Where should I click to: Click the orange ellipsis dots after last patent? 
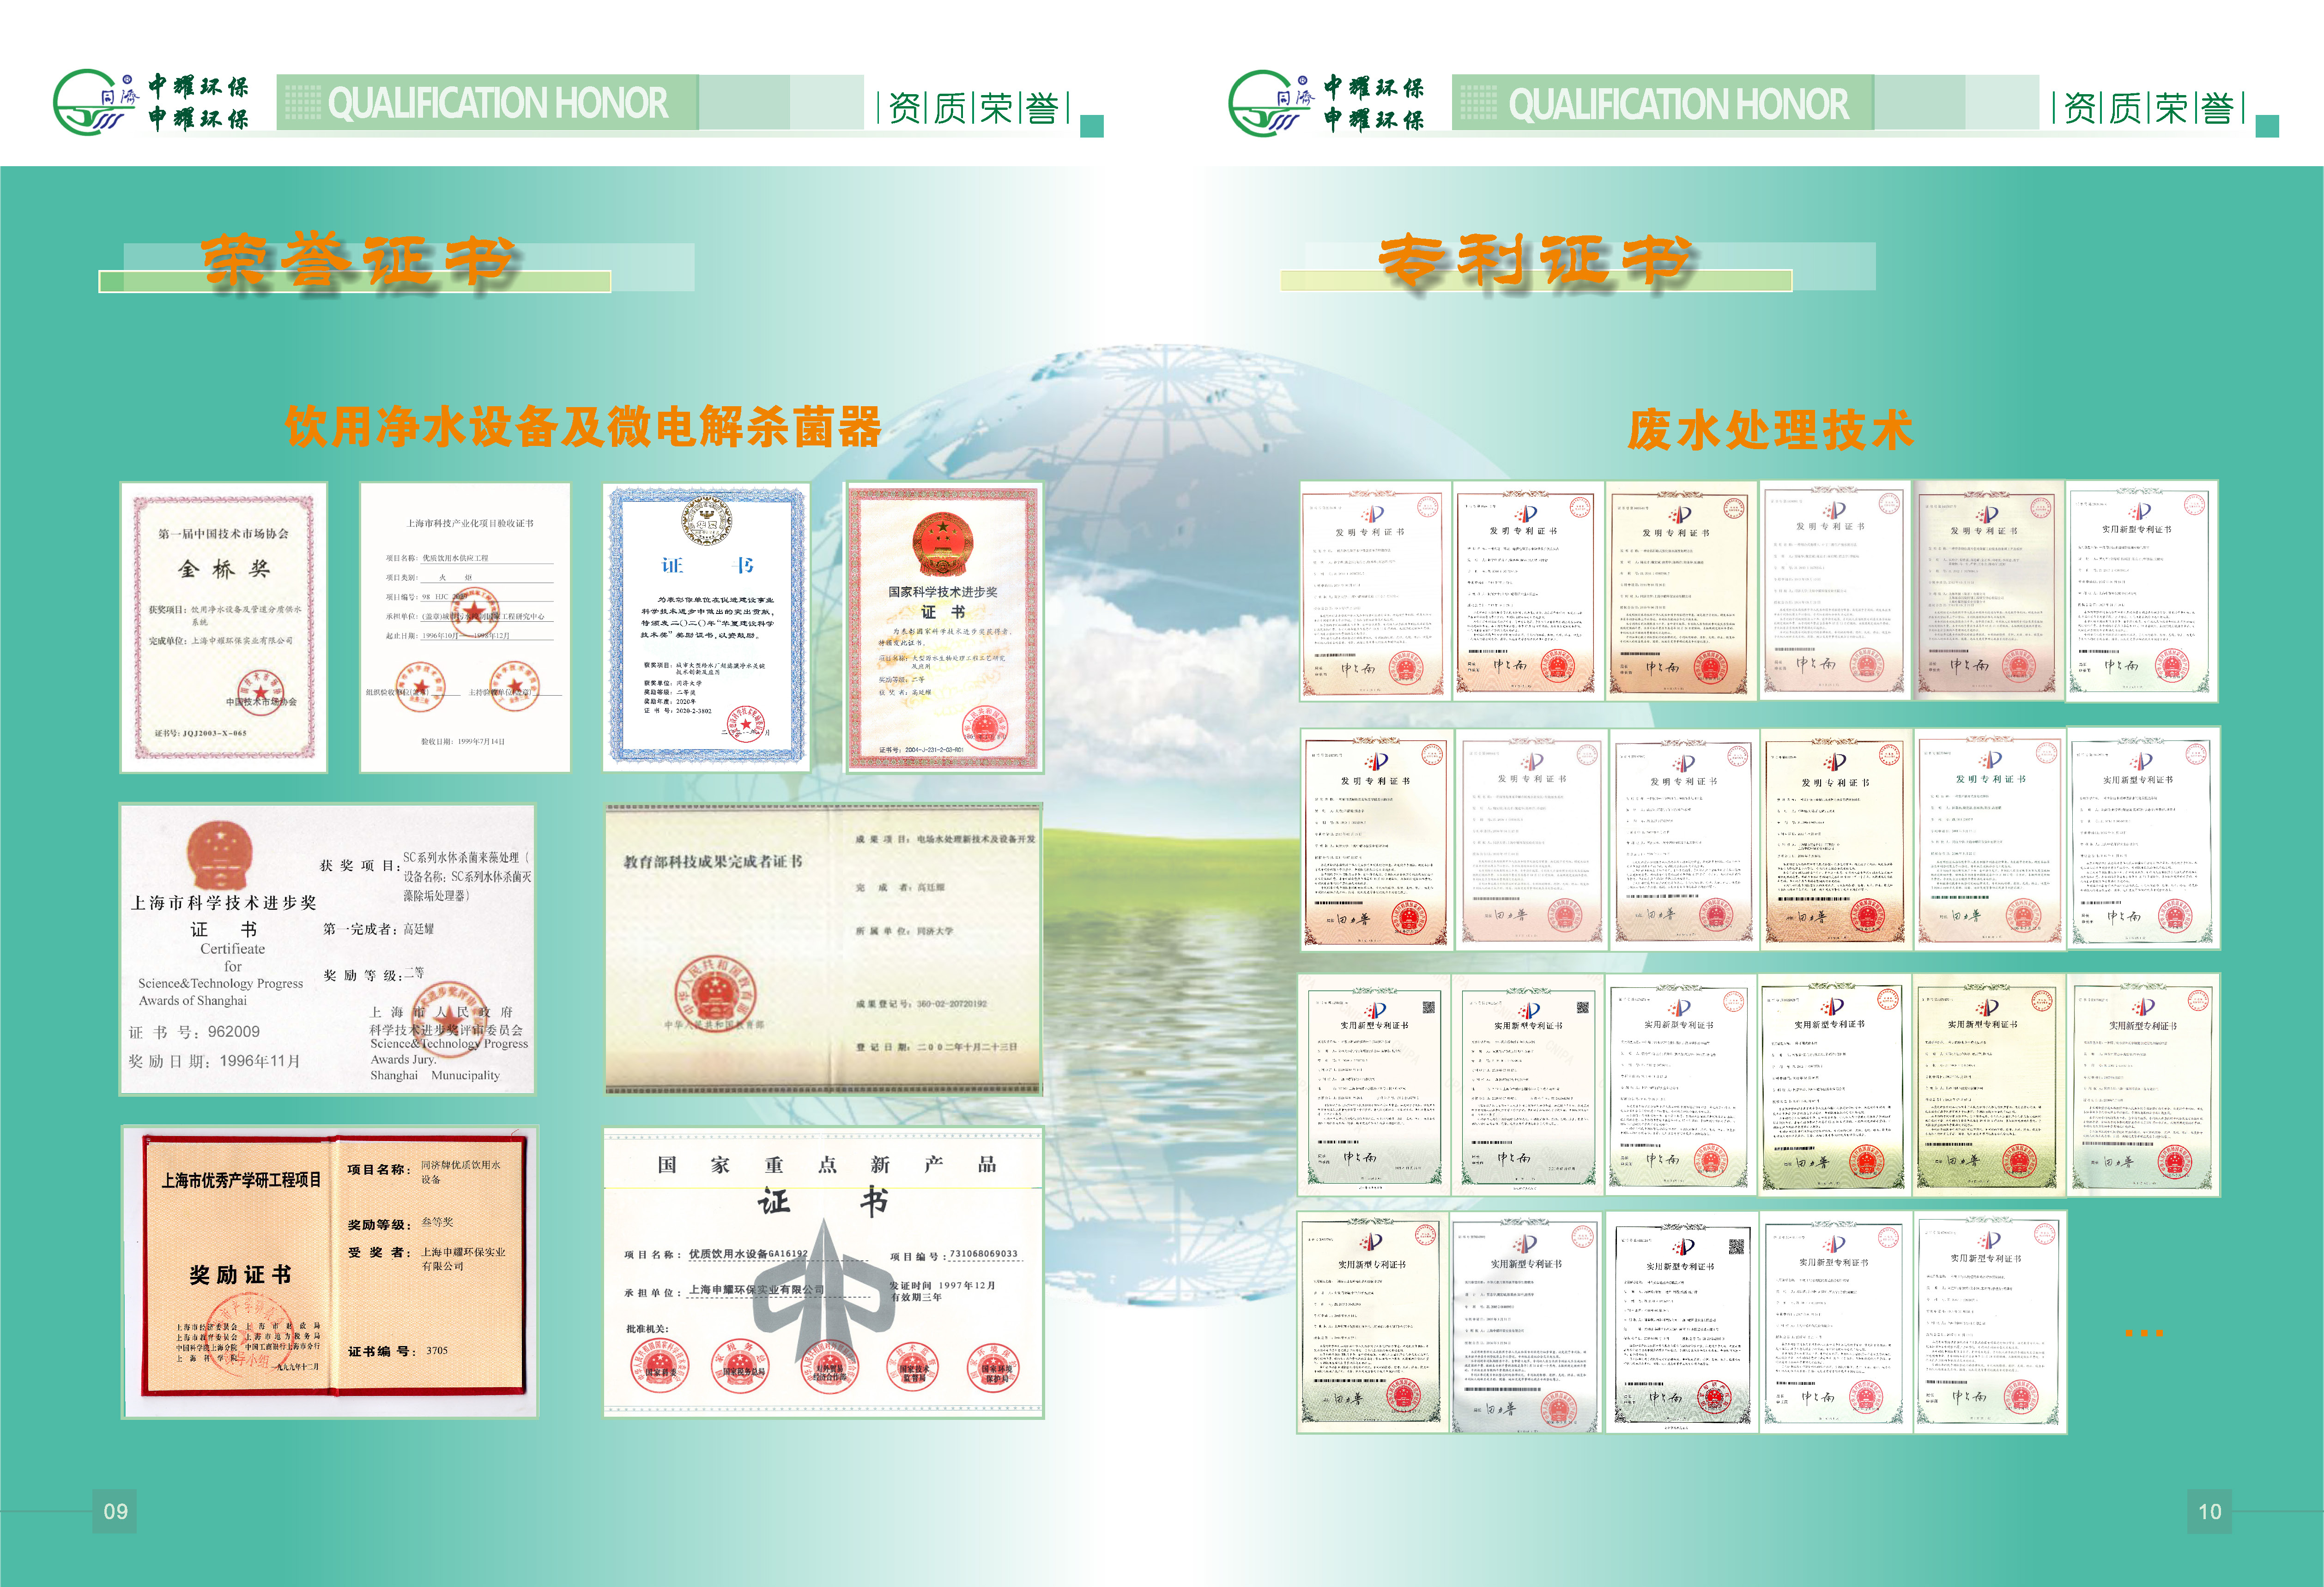(2144, 1333)
